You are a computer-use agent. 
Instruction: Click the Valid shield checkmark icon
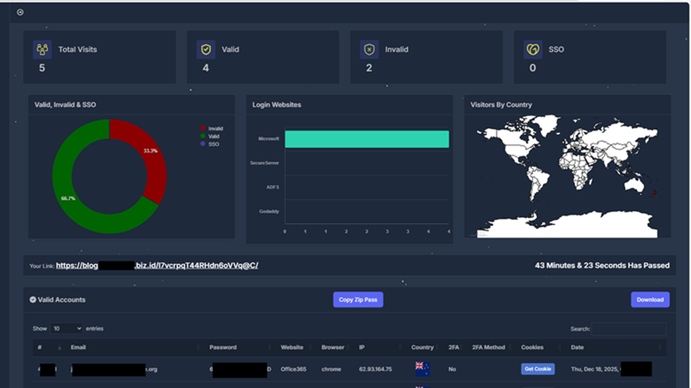[x=205, y=49]
